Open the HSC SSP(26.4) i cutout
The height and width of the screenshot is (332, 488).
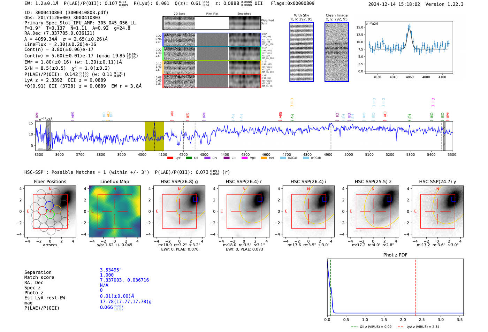click(x=308, y=211)
